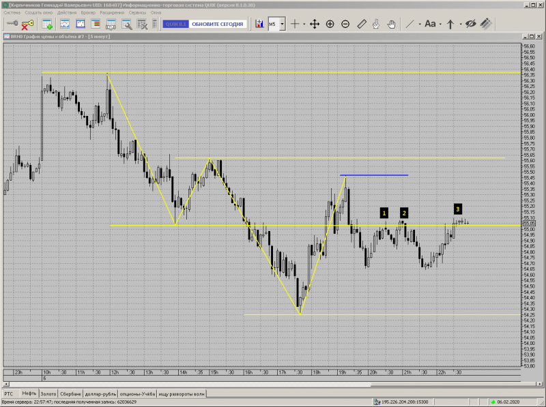
Task: Click server address 195.226.204.208:15300
Action: click(x=405, y=402)
